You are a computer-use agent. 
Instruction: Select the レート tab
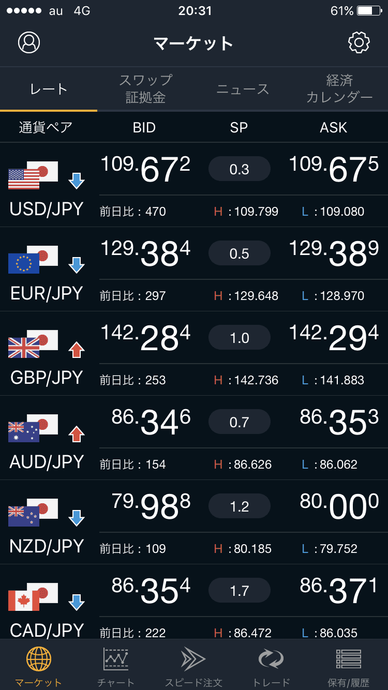coord(49,88)
